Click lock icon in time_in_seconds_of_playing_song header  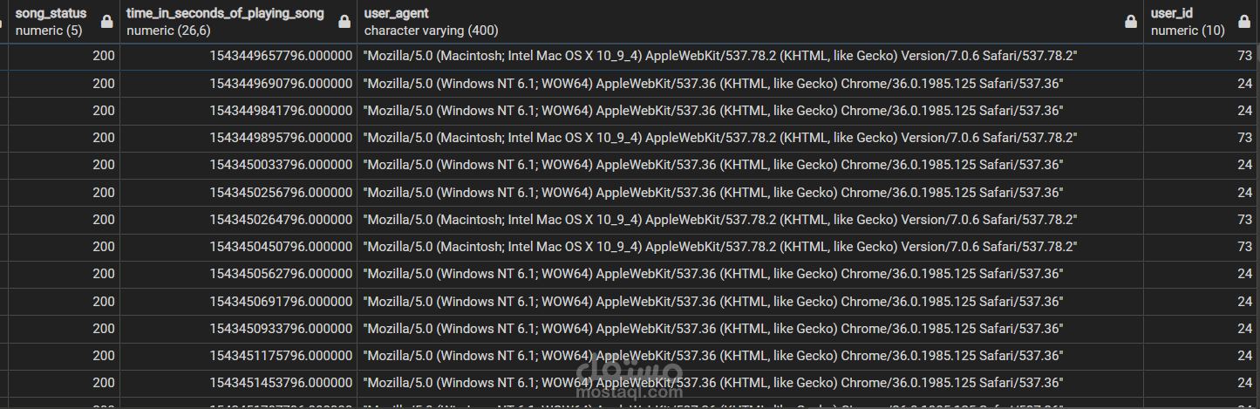click(344, 22)
